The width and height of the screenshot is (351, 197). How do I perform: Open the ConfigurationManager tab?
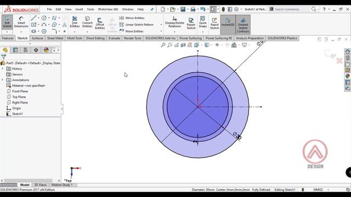click(x=26, y=50)
